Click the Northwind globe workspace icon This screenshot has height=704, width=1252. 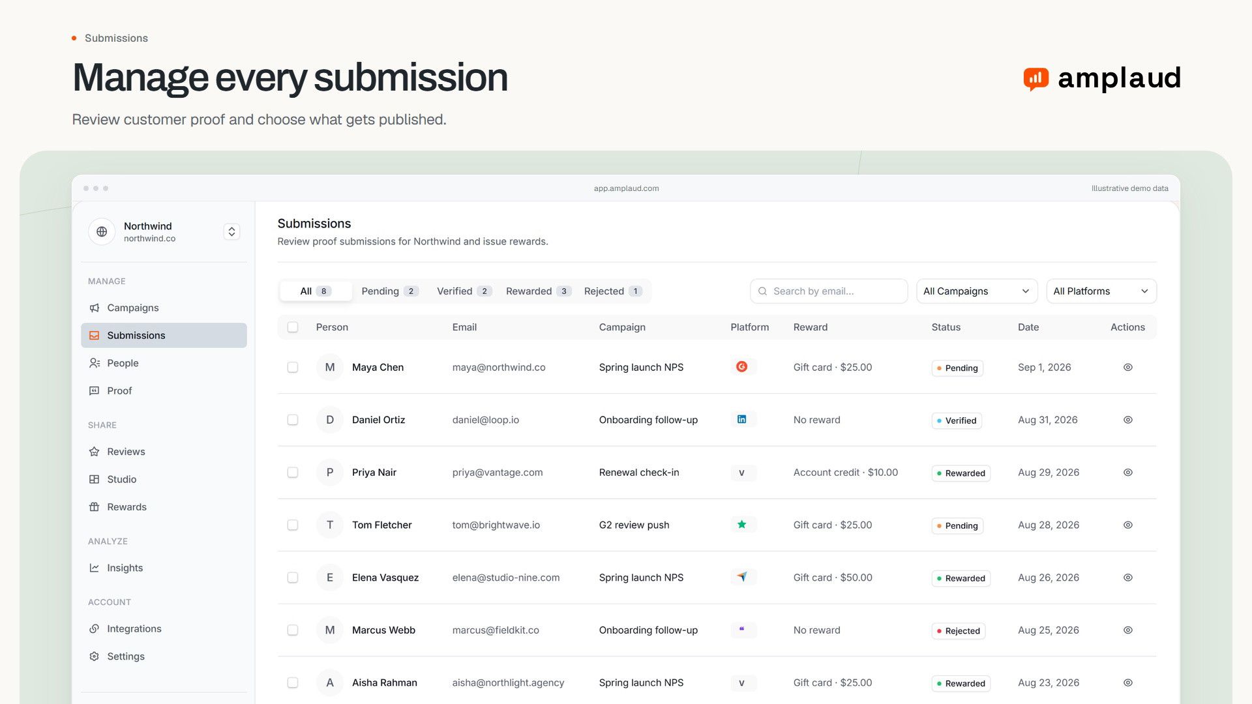pyautogui.click(x=102, y=231)
